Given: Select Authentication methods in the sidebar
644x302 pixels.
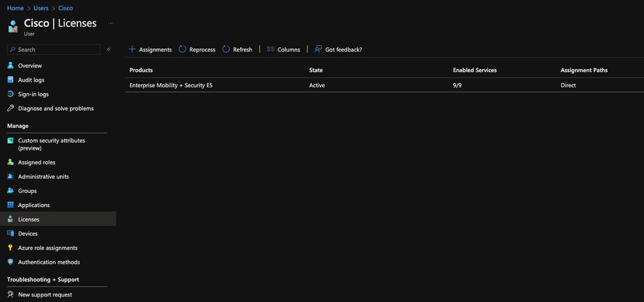Looking at the screenshot, I should point(49,262).
